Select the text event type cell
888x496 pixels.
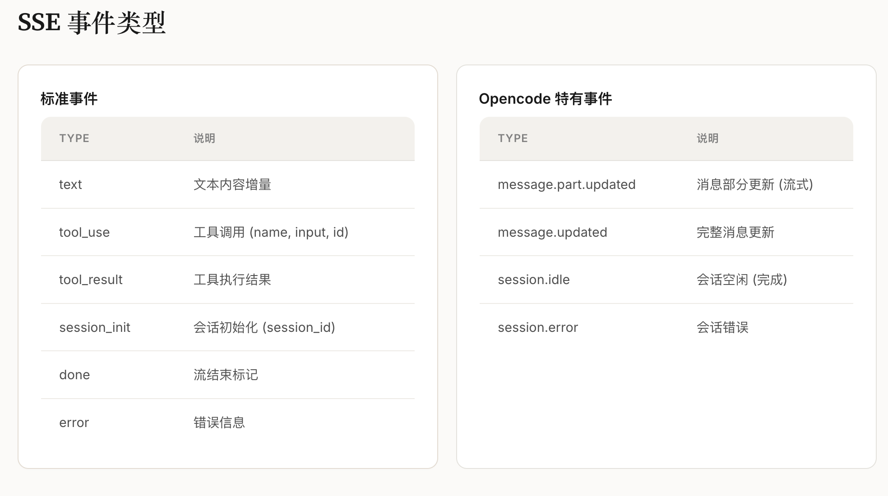click(70, 184)
